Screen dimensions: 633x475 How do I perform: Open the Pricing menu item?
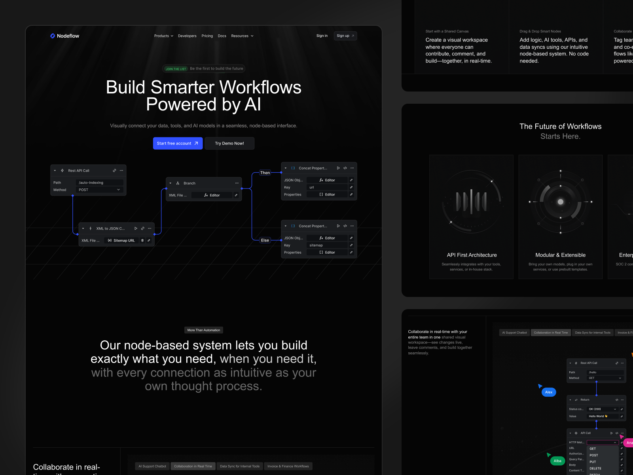tap(207, 36)
